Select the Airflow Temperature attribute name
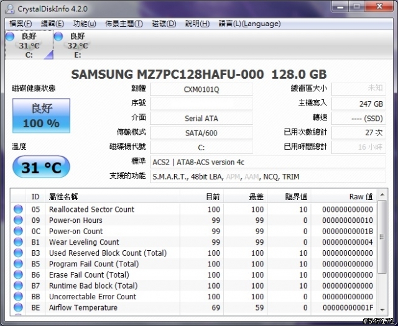 83,307
